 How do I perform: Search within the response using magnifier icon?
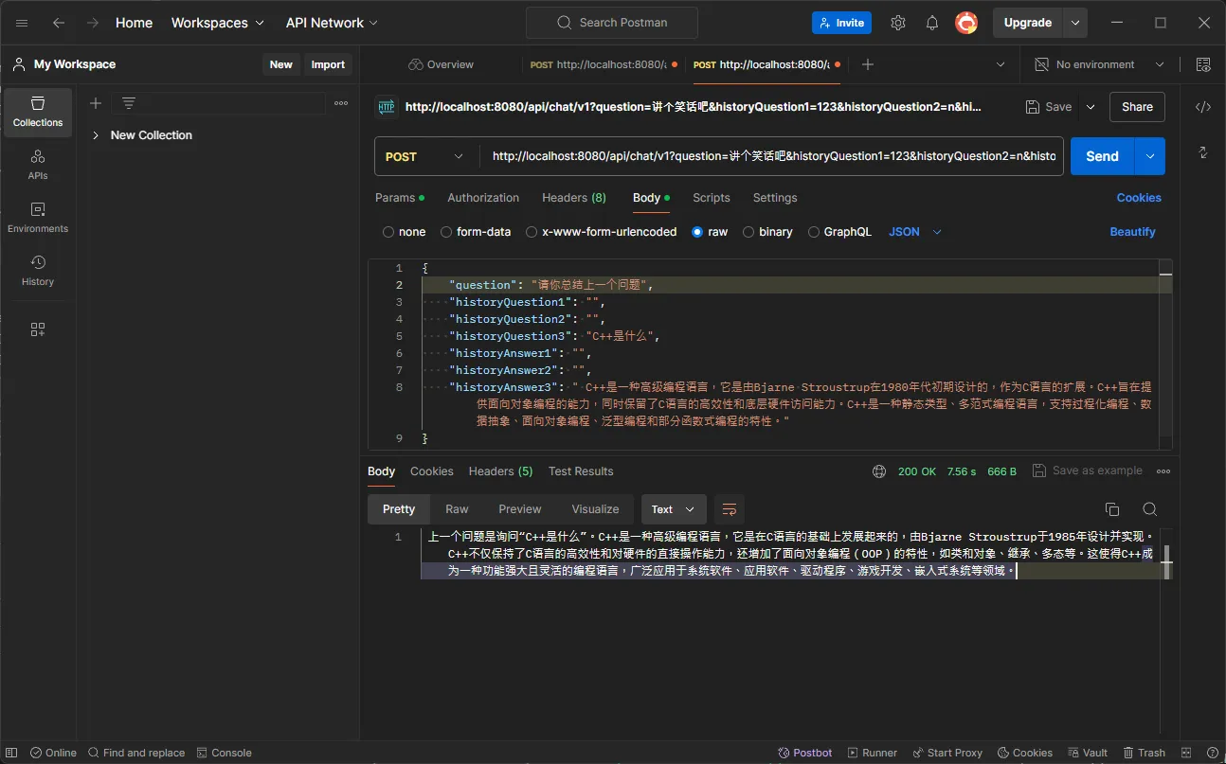coord(1149,509)
